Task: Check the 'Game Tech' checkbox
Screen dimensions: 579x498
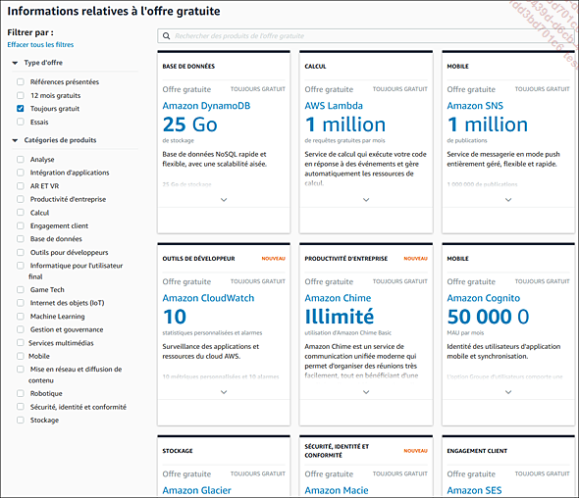Action: point(21,289)
